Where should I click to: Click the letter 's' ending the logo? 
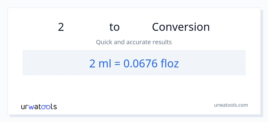[x=55, y=107]
